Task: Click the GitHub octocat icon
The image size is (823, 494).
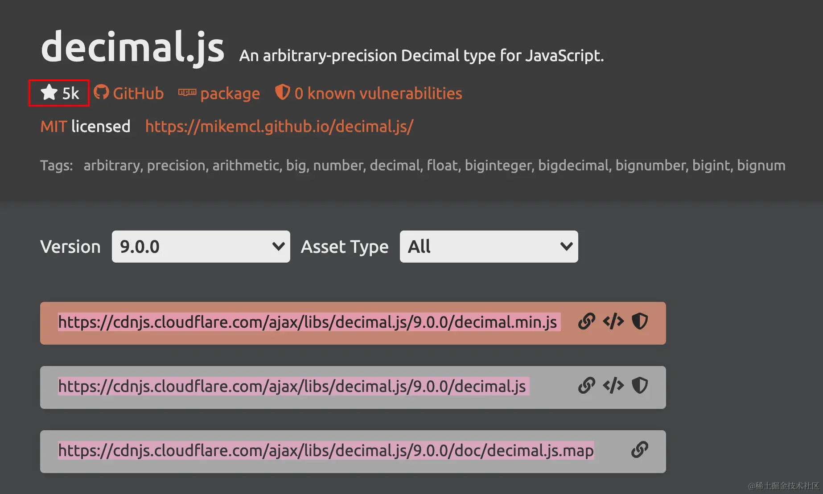Action: coord(102,93)
